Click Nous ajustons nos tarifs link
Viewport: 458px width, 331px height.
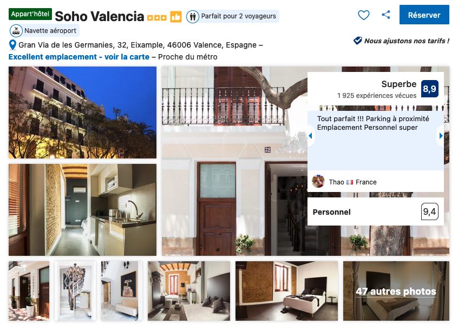coord(407,41)
